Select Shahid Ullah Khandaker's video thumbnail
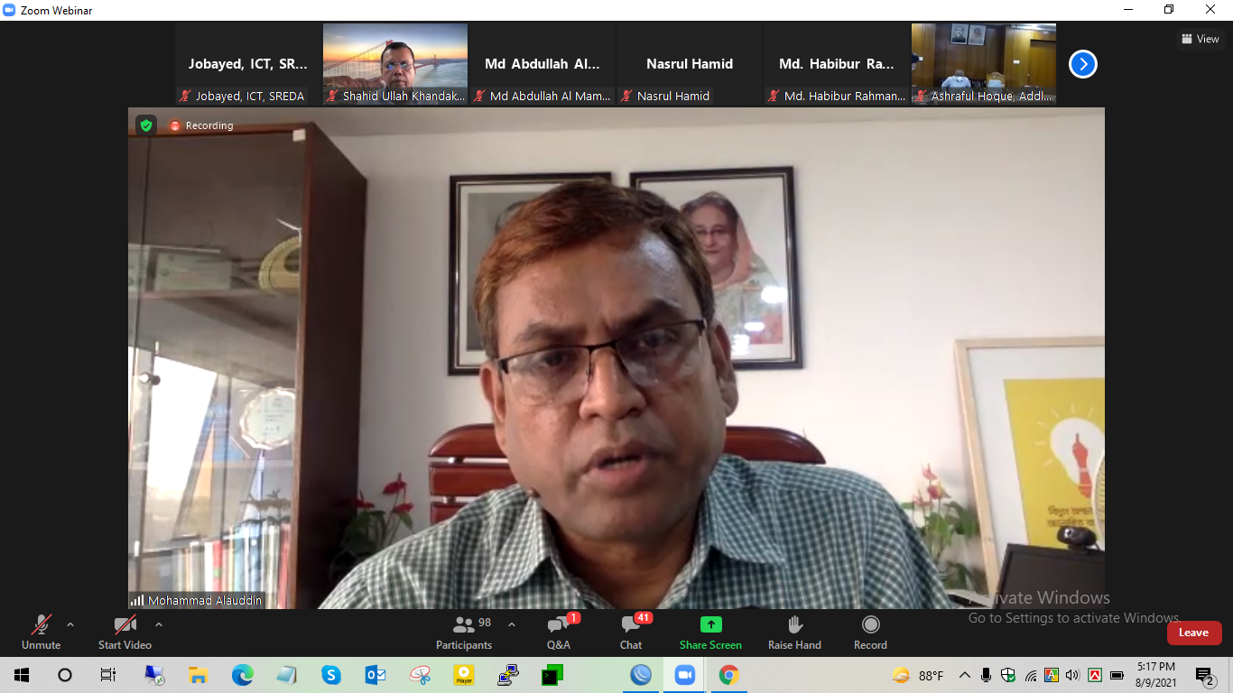This screenshot has width=1233, height=693. [x=395, y=64]
